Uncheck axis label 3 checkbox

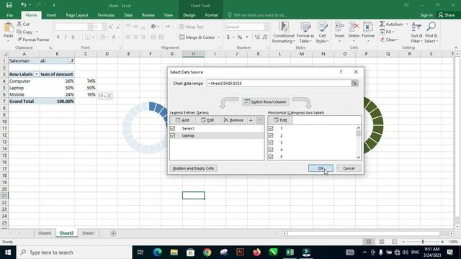[271, 142]
